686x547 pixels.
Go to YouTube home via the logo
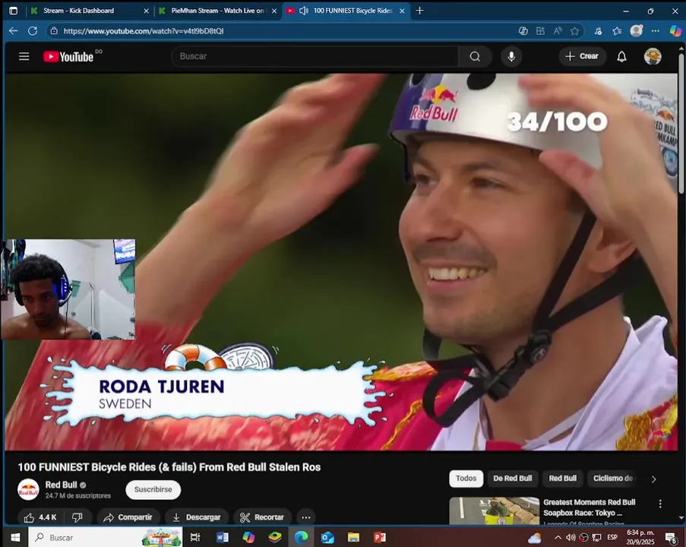[x=68, y=56]
